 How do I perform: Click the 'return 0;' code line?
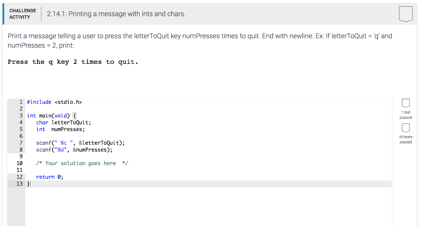click(x=50, y=177)
